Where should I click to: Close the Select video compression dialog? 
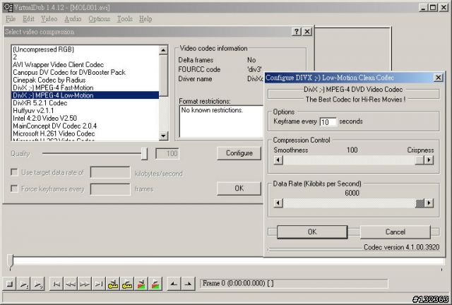(307, 32)
